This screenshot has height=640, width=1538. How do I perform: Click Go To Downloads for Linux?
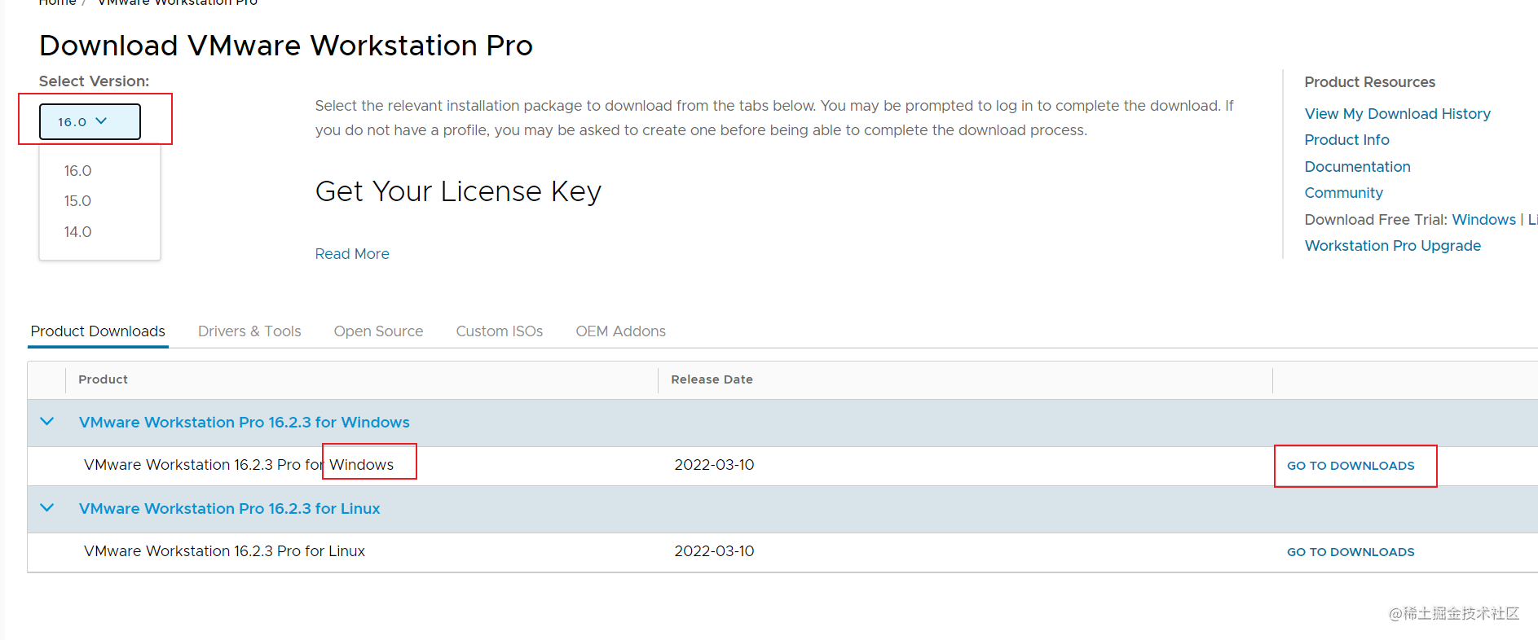(1351, 552)
